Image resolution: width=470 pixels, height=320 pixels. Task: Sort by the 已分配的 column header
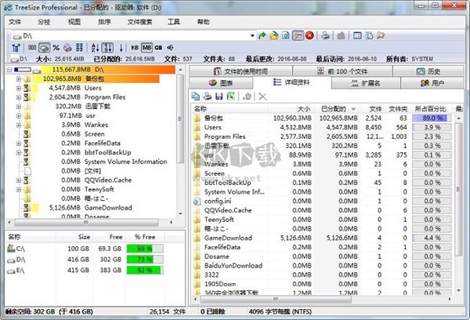(336, 109)
